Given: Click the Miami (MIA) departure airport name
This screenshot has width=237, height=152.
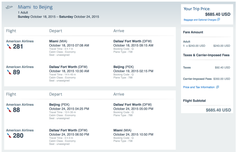Looking at the screenshot, I should pos(59,41).
